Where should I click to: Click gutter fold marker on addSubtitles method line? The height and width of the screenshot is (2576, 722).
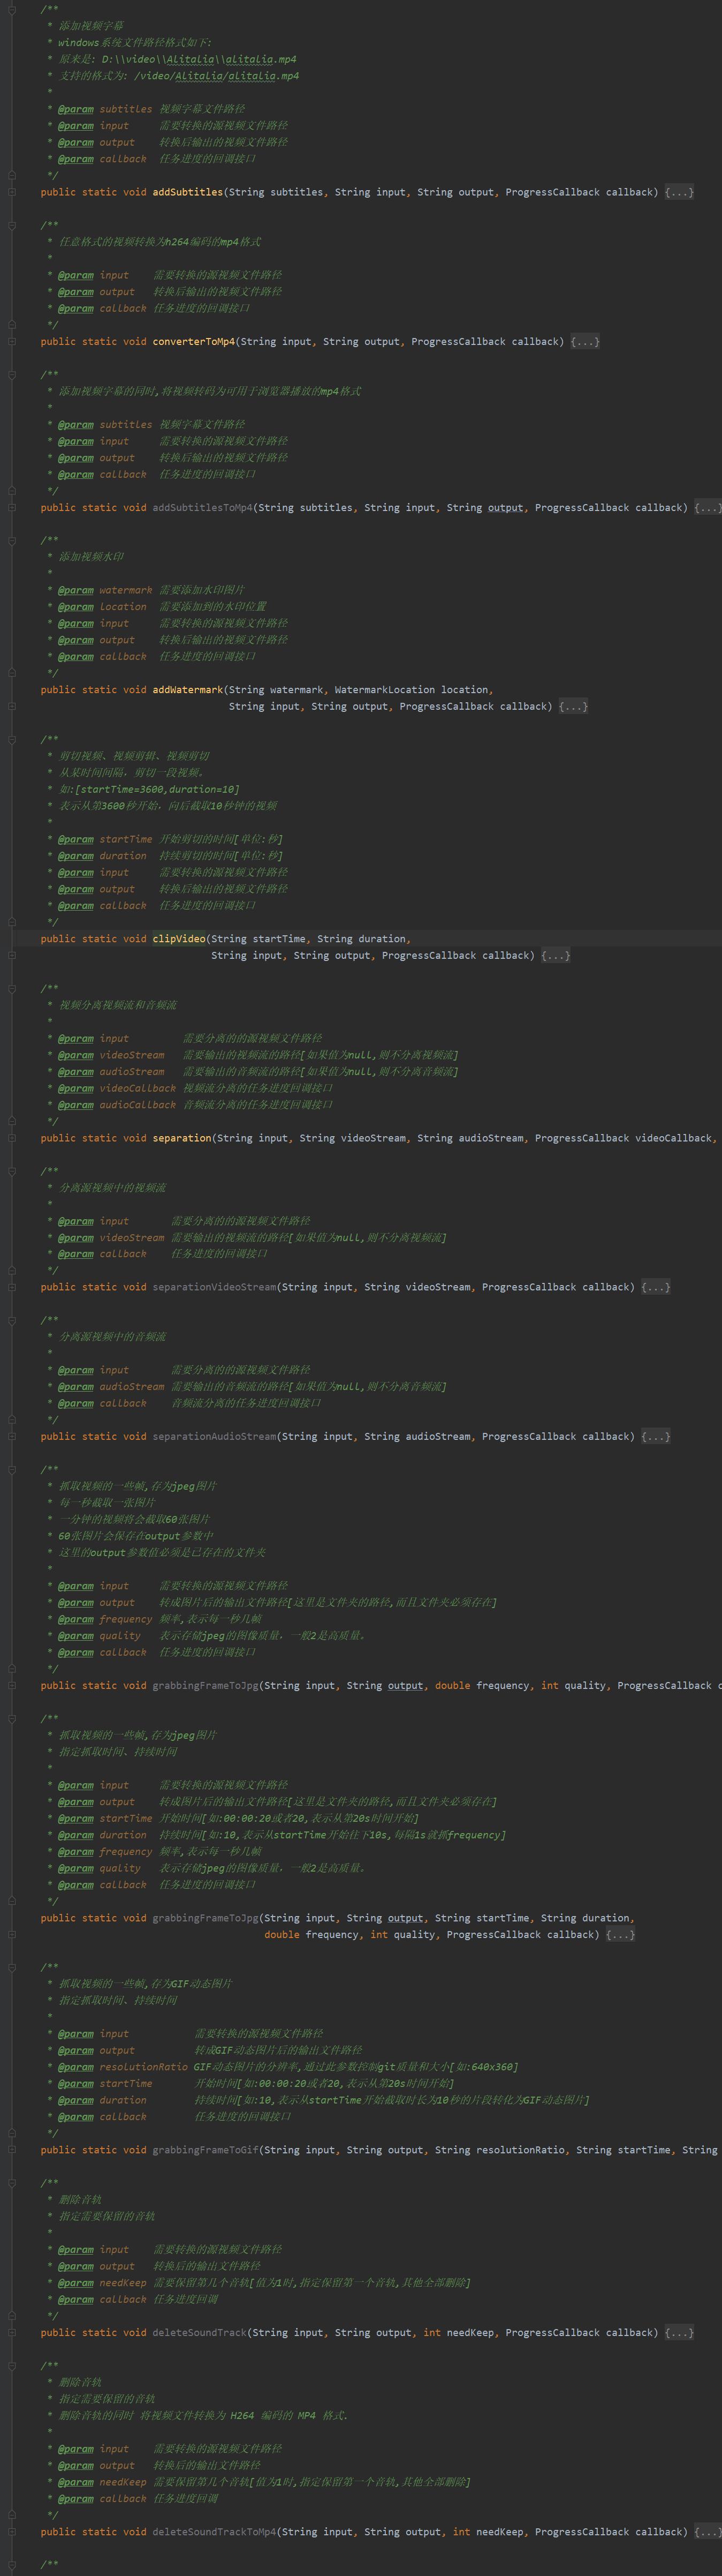[12, 192]
